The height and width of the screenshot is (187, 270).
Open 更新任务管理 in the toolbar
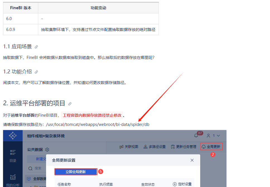183,147
